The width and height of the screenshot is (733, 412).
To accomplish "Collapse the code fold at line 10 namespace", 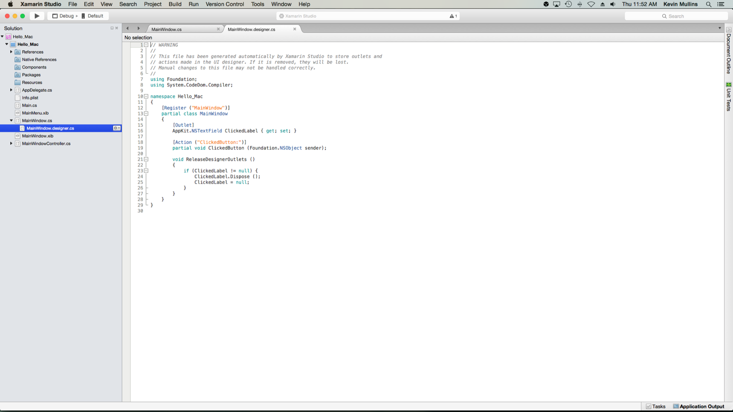I will point(146,97).
